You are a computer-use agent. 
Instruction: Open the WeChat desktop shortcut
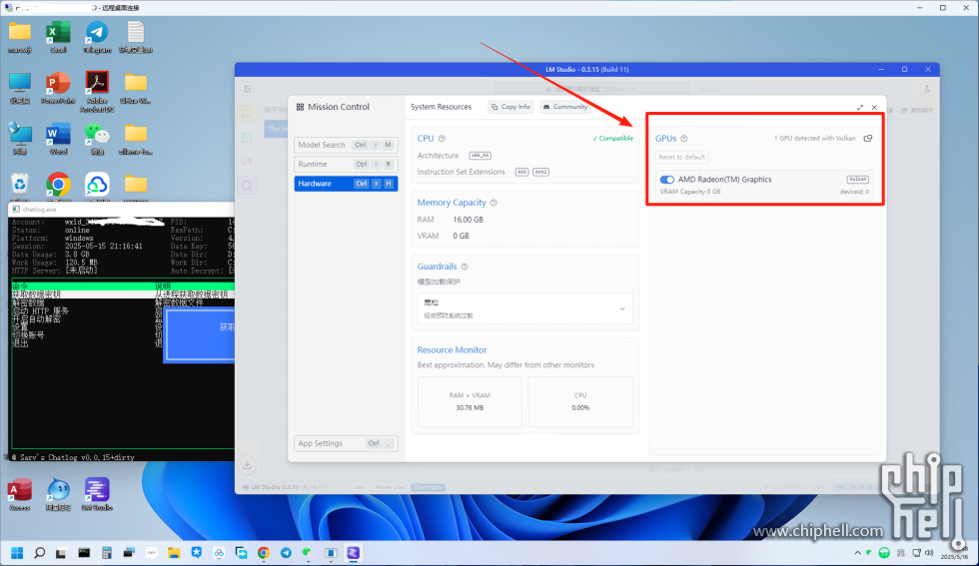pyautogui.click(x=97, y=139)
